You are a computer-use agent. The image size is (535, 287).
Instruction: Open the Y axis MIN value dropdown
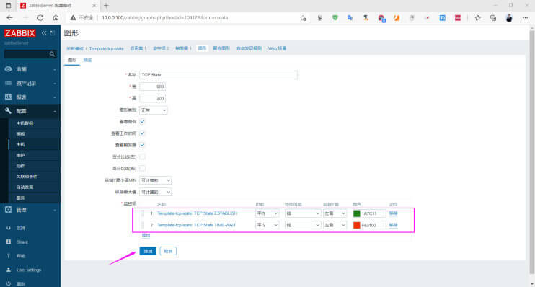point(155,180)
